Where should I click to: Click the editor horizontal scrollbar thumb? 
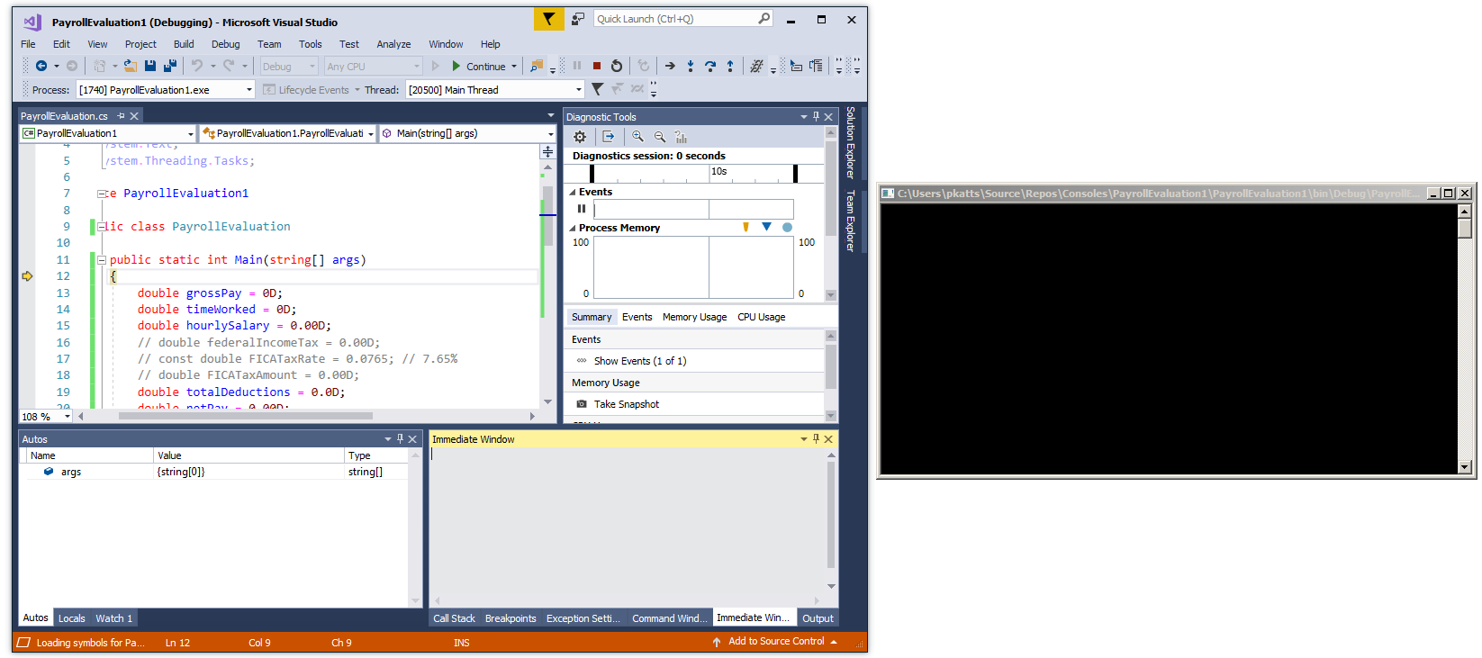tap(245, 416)
